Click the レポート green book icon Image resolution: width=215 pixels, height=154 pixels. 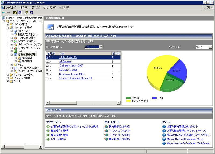tap(16, 51)
